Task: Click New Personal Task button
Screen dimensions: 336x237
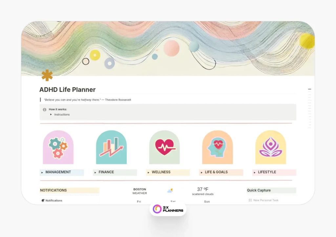Action: click(263, 200)
